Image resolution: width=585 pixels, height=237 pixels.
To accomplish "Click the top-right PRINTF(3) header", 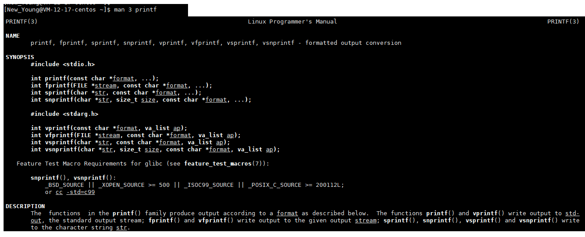I will point(563,22).
